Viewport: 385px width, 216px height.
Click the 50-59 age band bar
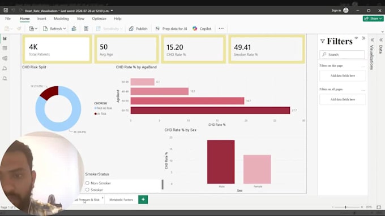coord(187,101)
